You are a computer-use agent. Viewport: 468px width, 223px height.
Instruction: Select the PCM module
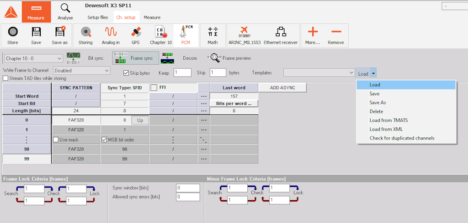186,35
